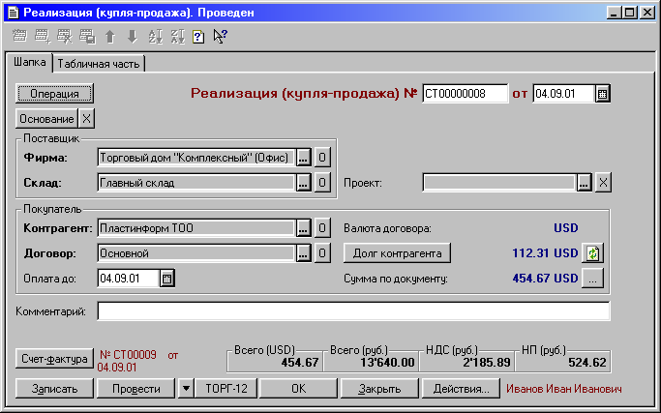Open the Склад selection ellipsis button

(x=304, y=183)
